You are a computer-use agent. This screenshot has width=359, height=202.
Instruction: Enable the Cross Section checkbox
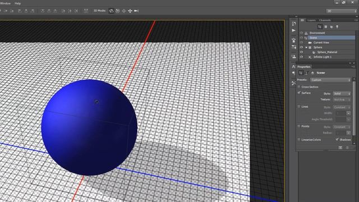299,87
